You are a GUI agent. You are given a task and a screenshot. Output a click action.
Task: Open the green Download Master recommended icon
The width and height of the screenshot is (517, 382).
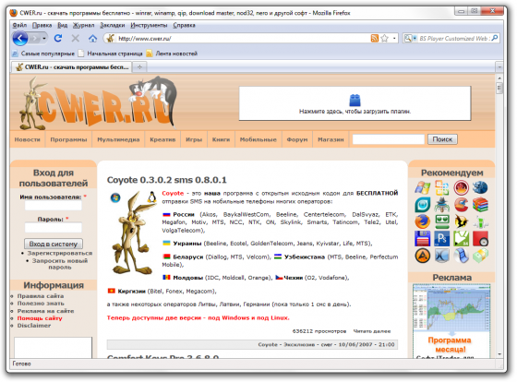[x=480, y=222]
